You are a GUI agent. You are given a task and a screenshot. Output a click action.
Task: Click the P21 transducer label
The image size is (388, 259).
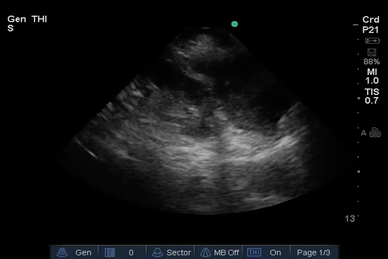pos(371,30)
